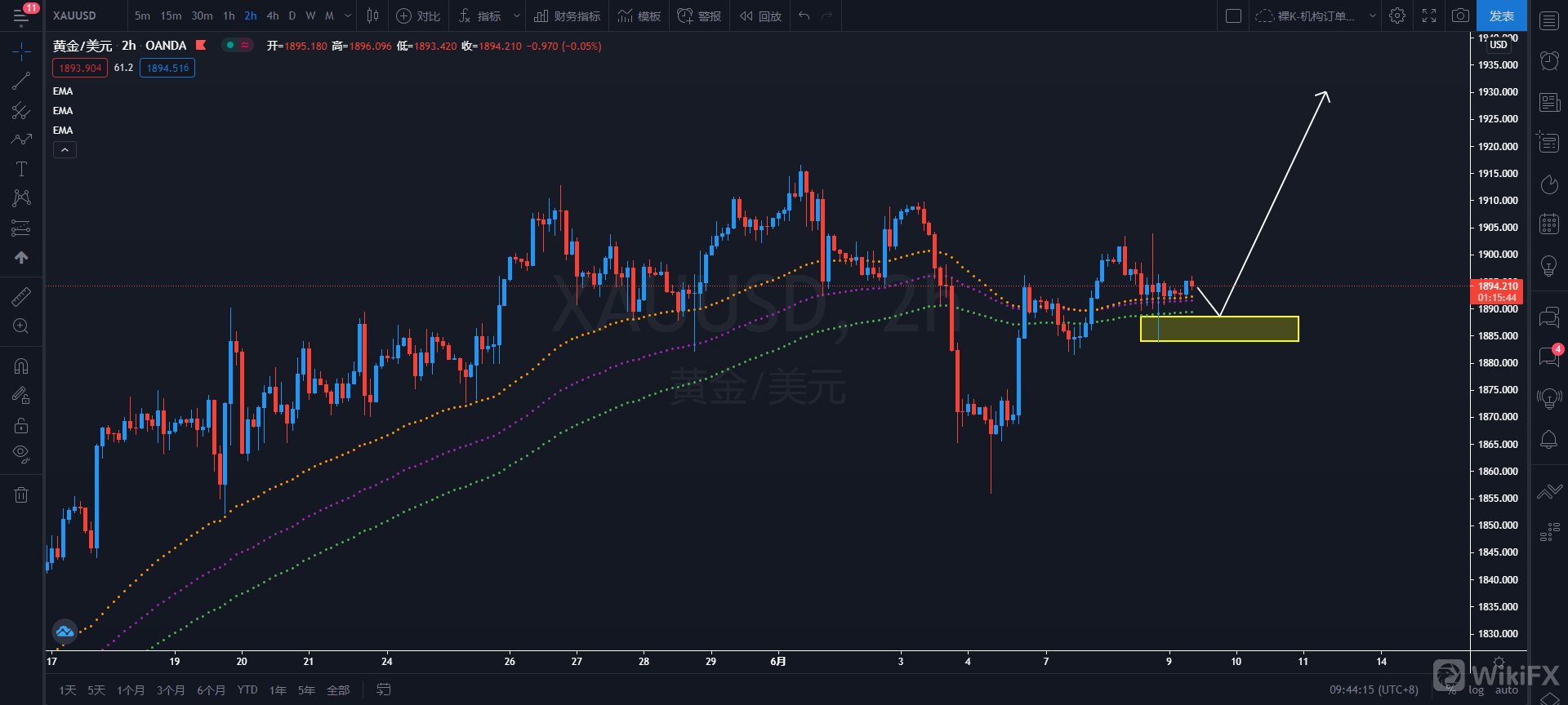Select the ruler measure tool

[21, 297]
